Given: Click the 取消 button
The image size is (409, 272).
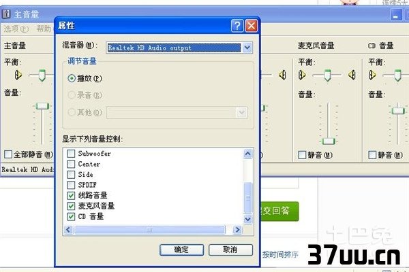Looking at the screenshot, I should click(x=230, y=250).
